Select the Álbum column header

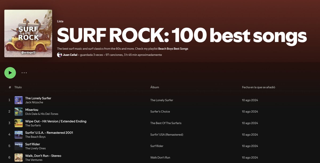point(155,87)
